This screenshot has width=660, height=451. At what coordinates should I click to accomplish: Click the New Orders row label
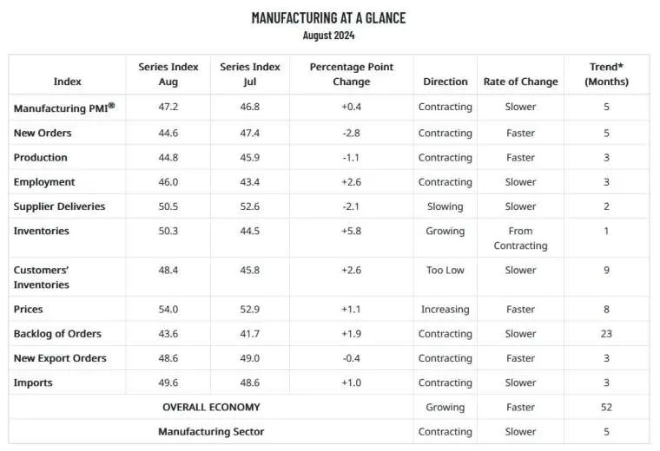[x=43, y=133]
